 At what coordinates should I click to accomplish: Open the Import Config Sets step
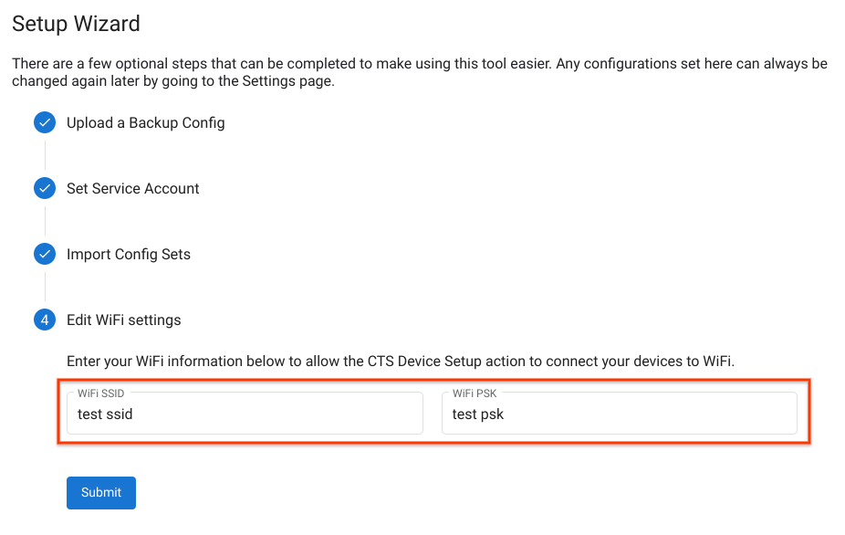128,254
